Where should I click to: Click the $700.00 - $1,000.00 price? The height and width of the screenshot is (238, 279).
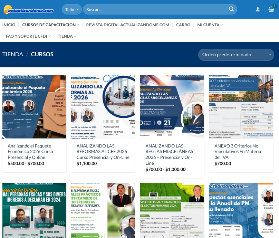tap(165, 170)
